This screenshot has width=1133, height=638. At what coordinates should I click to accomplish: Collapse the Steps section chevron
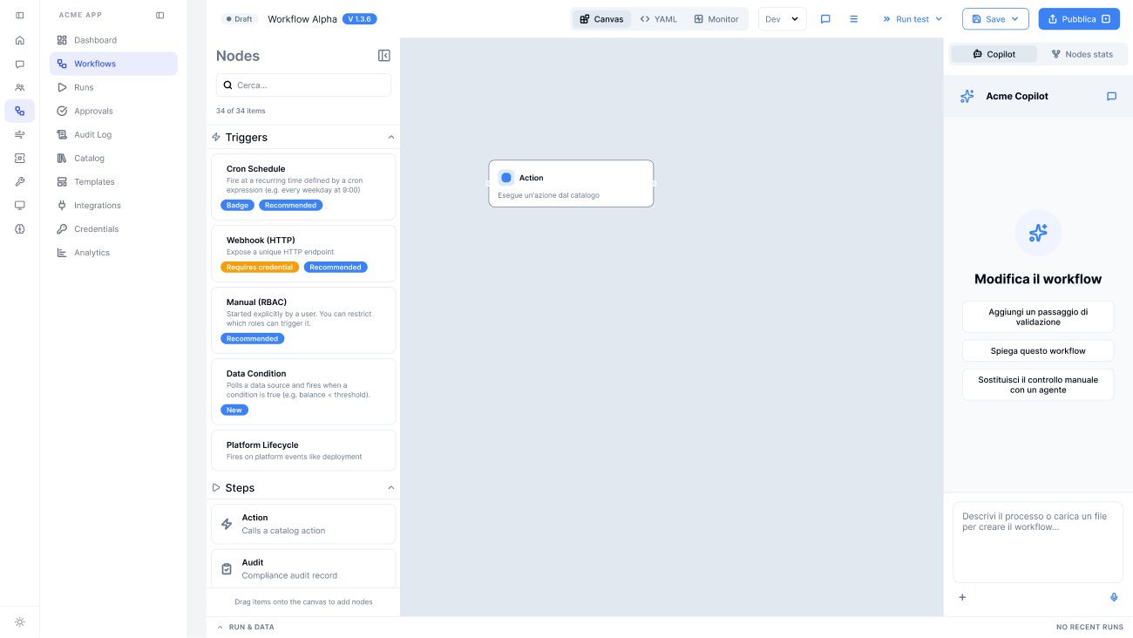[x=391, y=488]
